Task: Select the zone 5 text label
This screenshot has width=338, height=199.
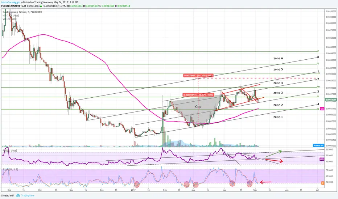Action: (278, 69)
